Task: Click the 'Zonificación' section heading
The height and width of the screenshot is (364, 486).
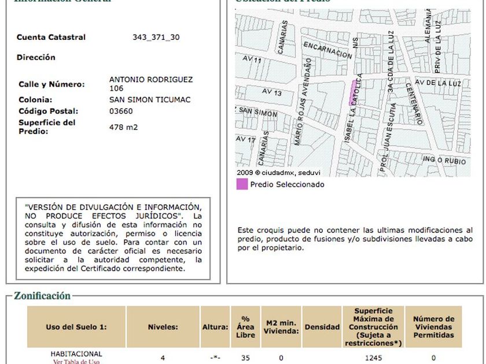Action: pyautogui.click(x=42, y=296)
